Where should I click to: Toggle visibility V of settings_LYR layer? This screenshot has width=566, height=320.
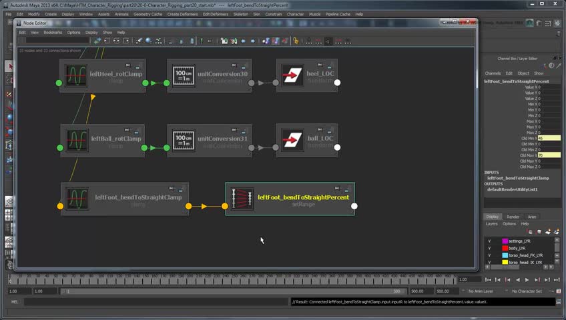[489, 241]
